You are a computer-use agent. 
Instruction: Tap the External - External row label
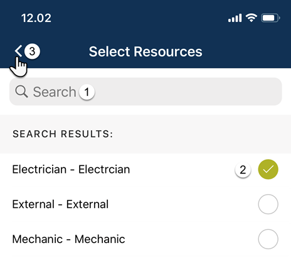click(60, 204)
